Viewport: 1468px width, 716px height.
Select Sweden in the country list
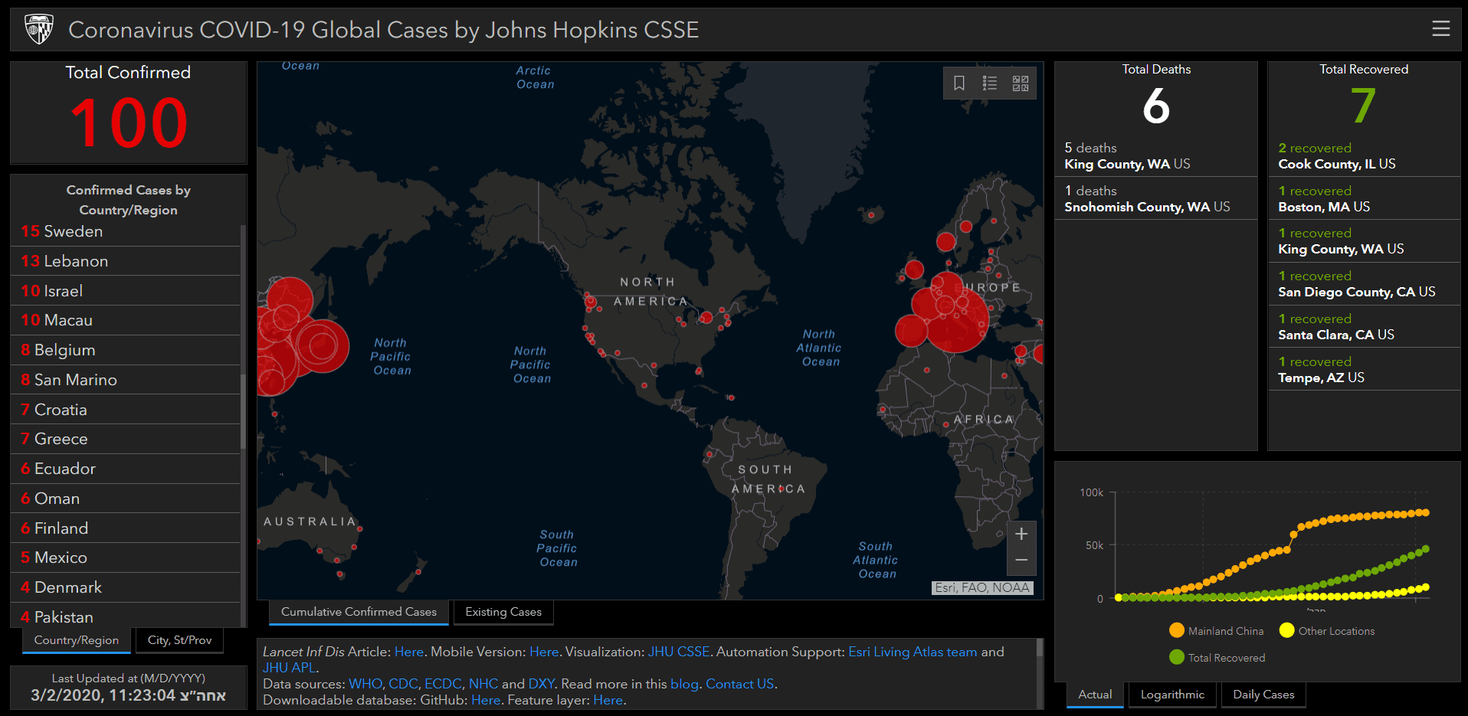(126, 231)
